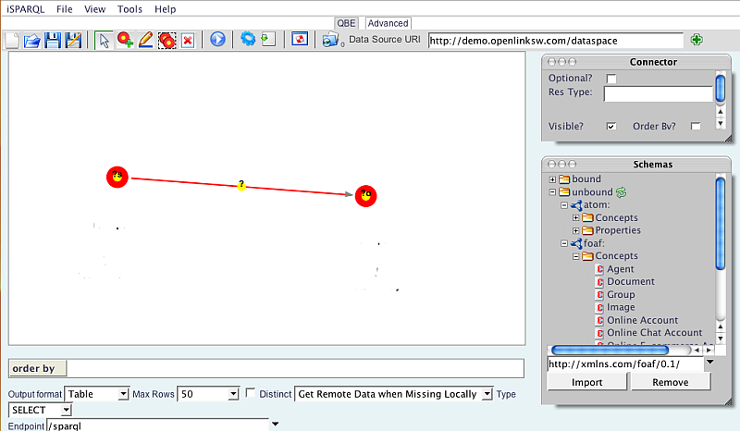Refresh the unbound schemas with green arrows
740x431 pixels.
621,192
